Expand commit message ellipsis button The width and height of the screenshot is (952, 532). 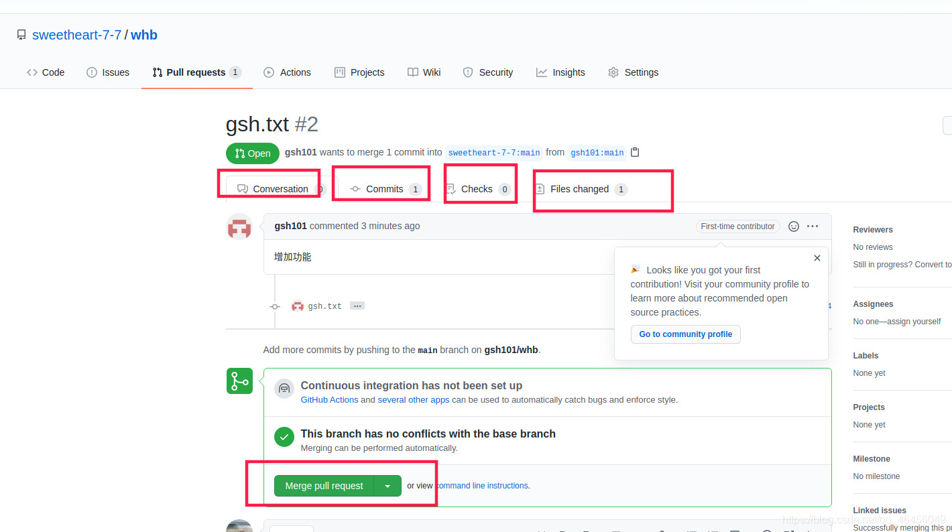tap(357, 306)
